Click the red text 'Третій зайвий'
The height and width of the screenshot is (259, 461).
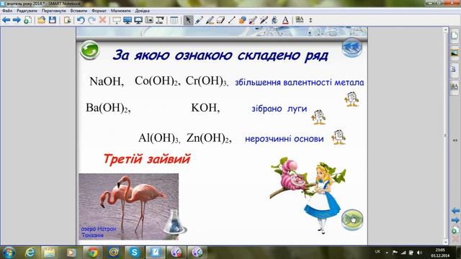coord(147,159)
